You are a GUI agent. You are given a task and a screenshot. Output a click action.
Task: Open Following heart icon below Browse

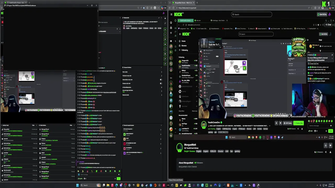point(171,33)
